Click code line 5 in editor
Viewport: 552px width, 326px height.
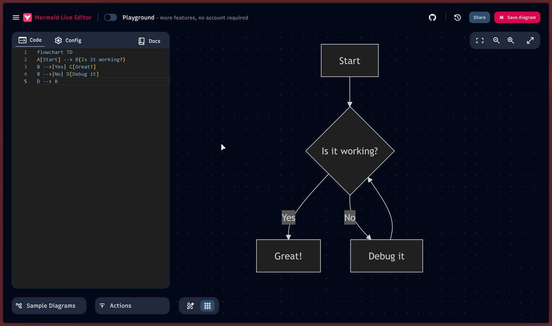100,81
